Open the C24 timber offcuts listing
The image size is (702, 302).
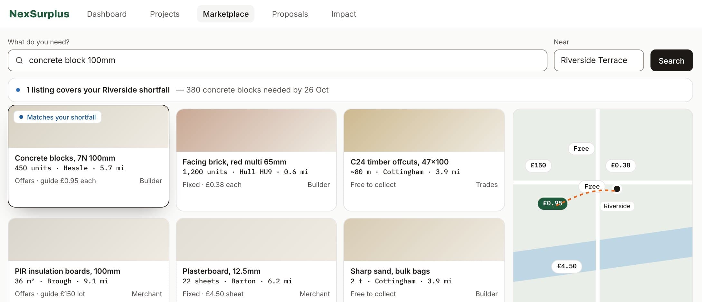click(424, 160)
